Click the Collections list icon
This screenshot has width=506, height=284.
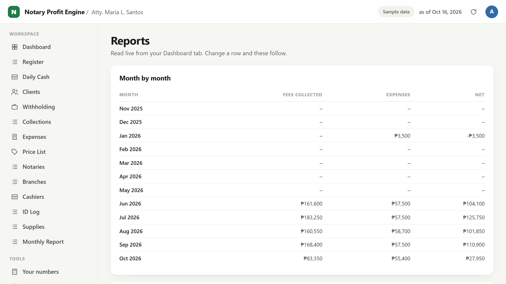point(15,122)
